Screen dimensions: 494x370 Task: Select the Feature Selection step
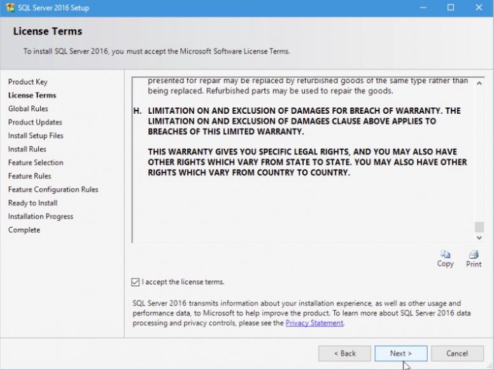[36, 163]
